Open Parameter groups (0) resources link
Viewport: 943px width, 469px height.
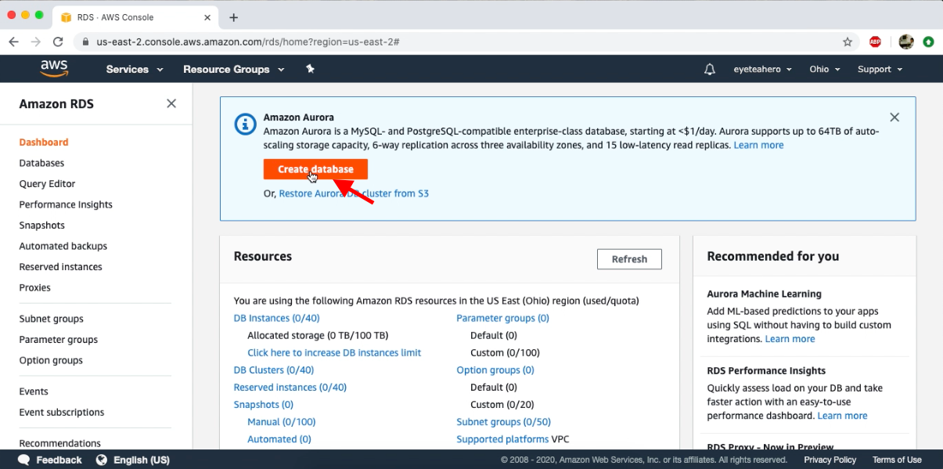[x=502, y=318]
